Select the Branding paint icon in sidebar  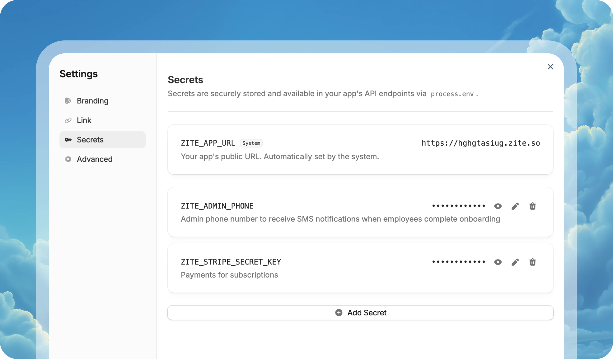click(x=68, y=101)
